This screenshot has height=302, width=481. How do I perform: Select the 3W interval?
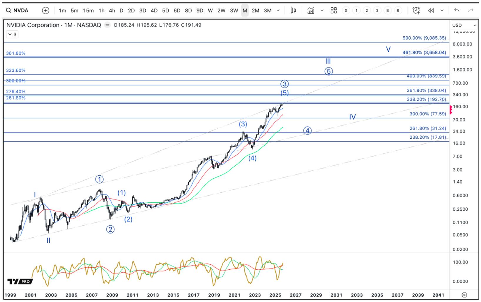pyautogui.click(x=234, y=11)
